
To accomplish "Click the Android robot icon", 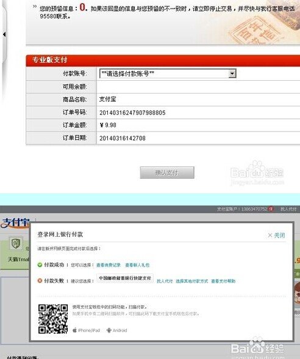I will tap(109, 330).
